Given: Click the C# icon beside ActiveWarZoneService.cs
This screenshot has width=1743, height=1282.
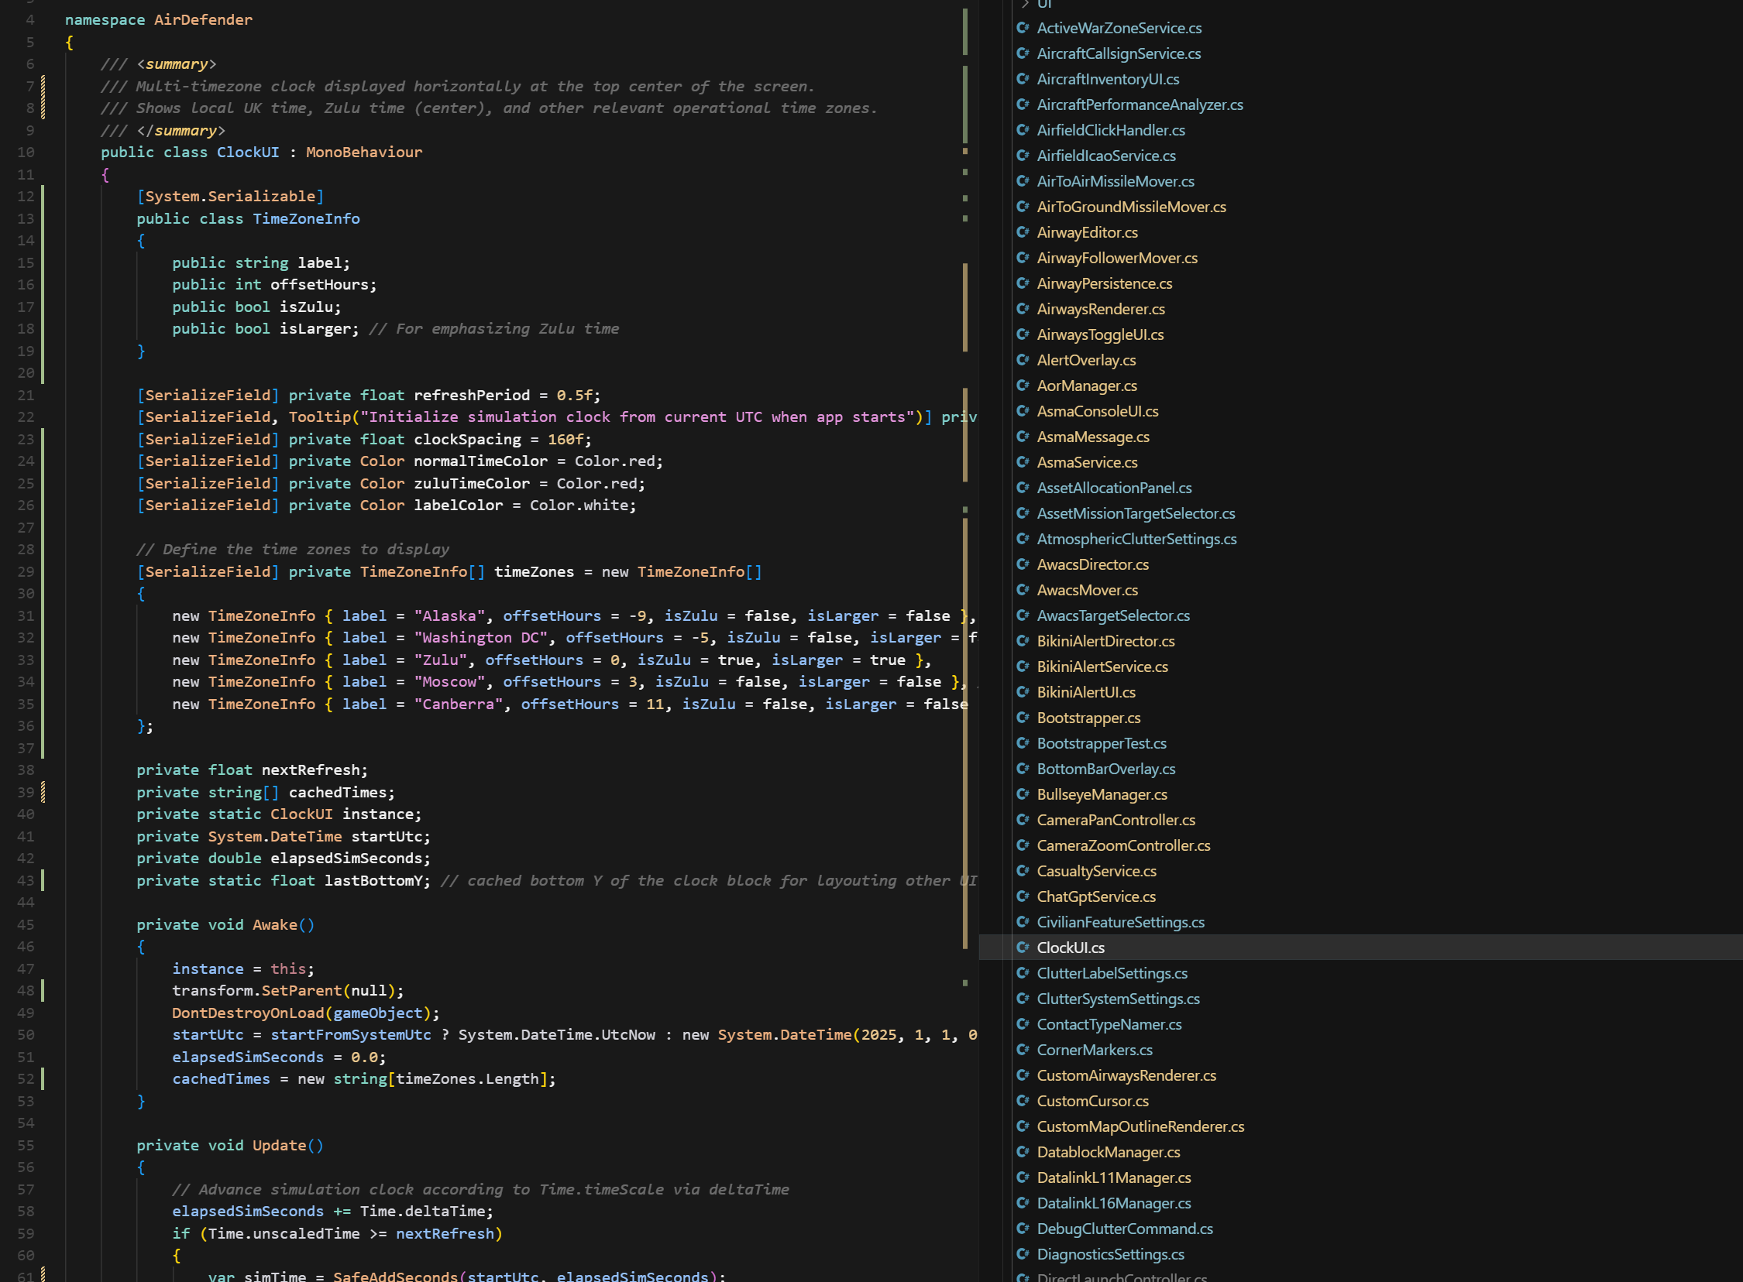Looking at the screenshot, I should tap(1023, 28).
